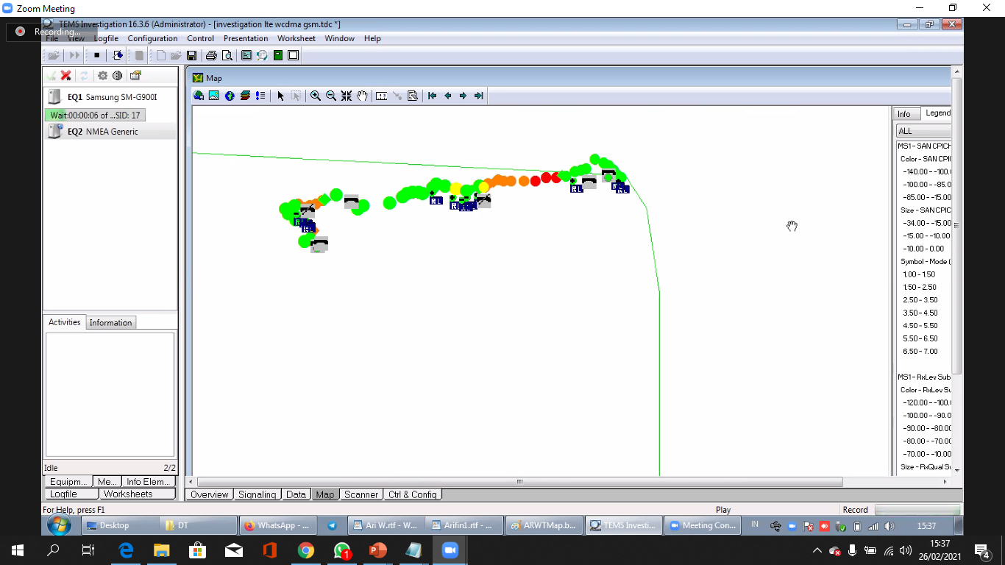The height and width of the screenshot is (565, 1005).
Task: Click the Print icon in toolbar
Action: [x=211, y=55]
